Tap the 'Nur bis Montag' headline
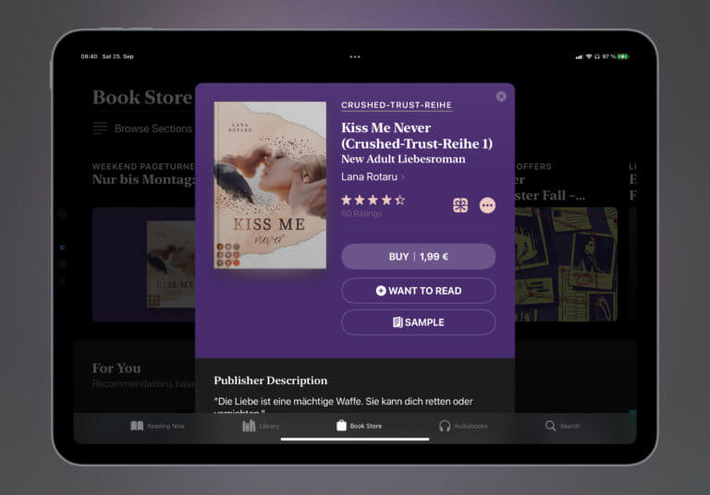710x495 pixels. pyautogui.click(x=143, y=180)
